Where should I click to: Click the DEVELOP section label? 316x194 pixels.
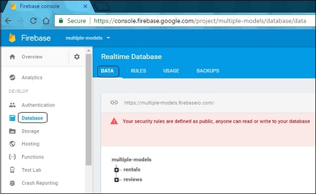(18, 91)
